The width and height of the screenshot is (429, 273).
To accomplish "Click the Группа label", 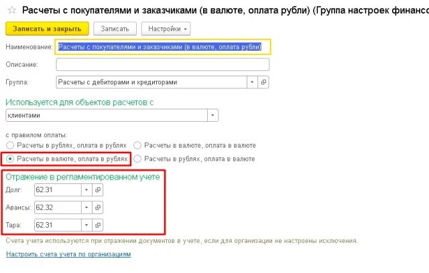I will point(17,82).
